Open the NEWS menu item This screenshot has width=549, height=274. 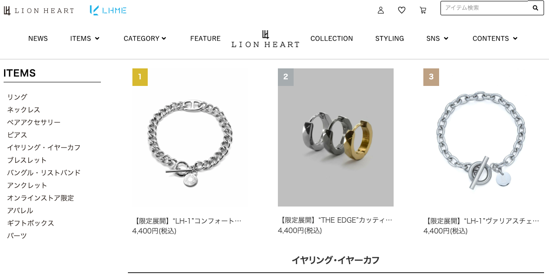pos(38,39)
